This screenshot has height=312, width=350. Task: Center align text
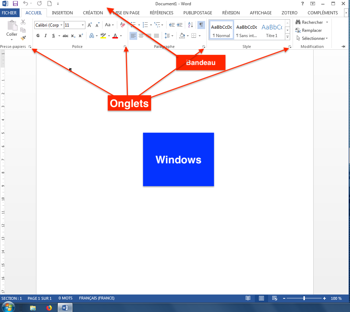141,36
